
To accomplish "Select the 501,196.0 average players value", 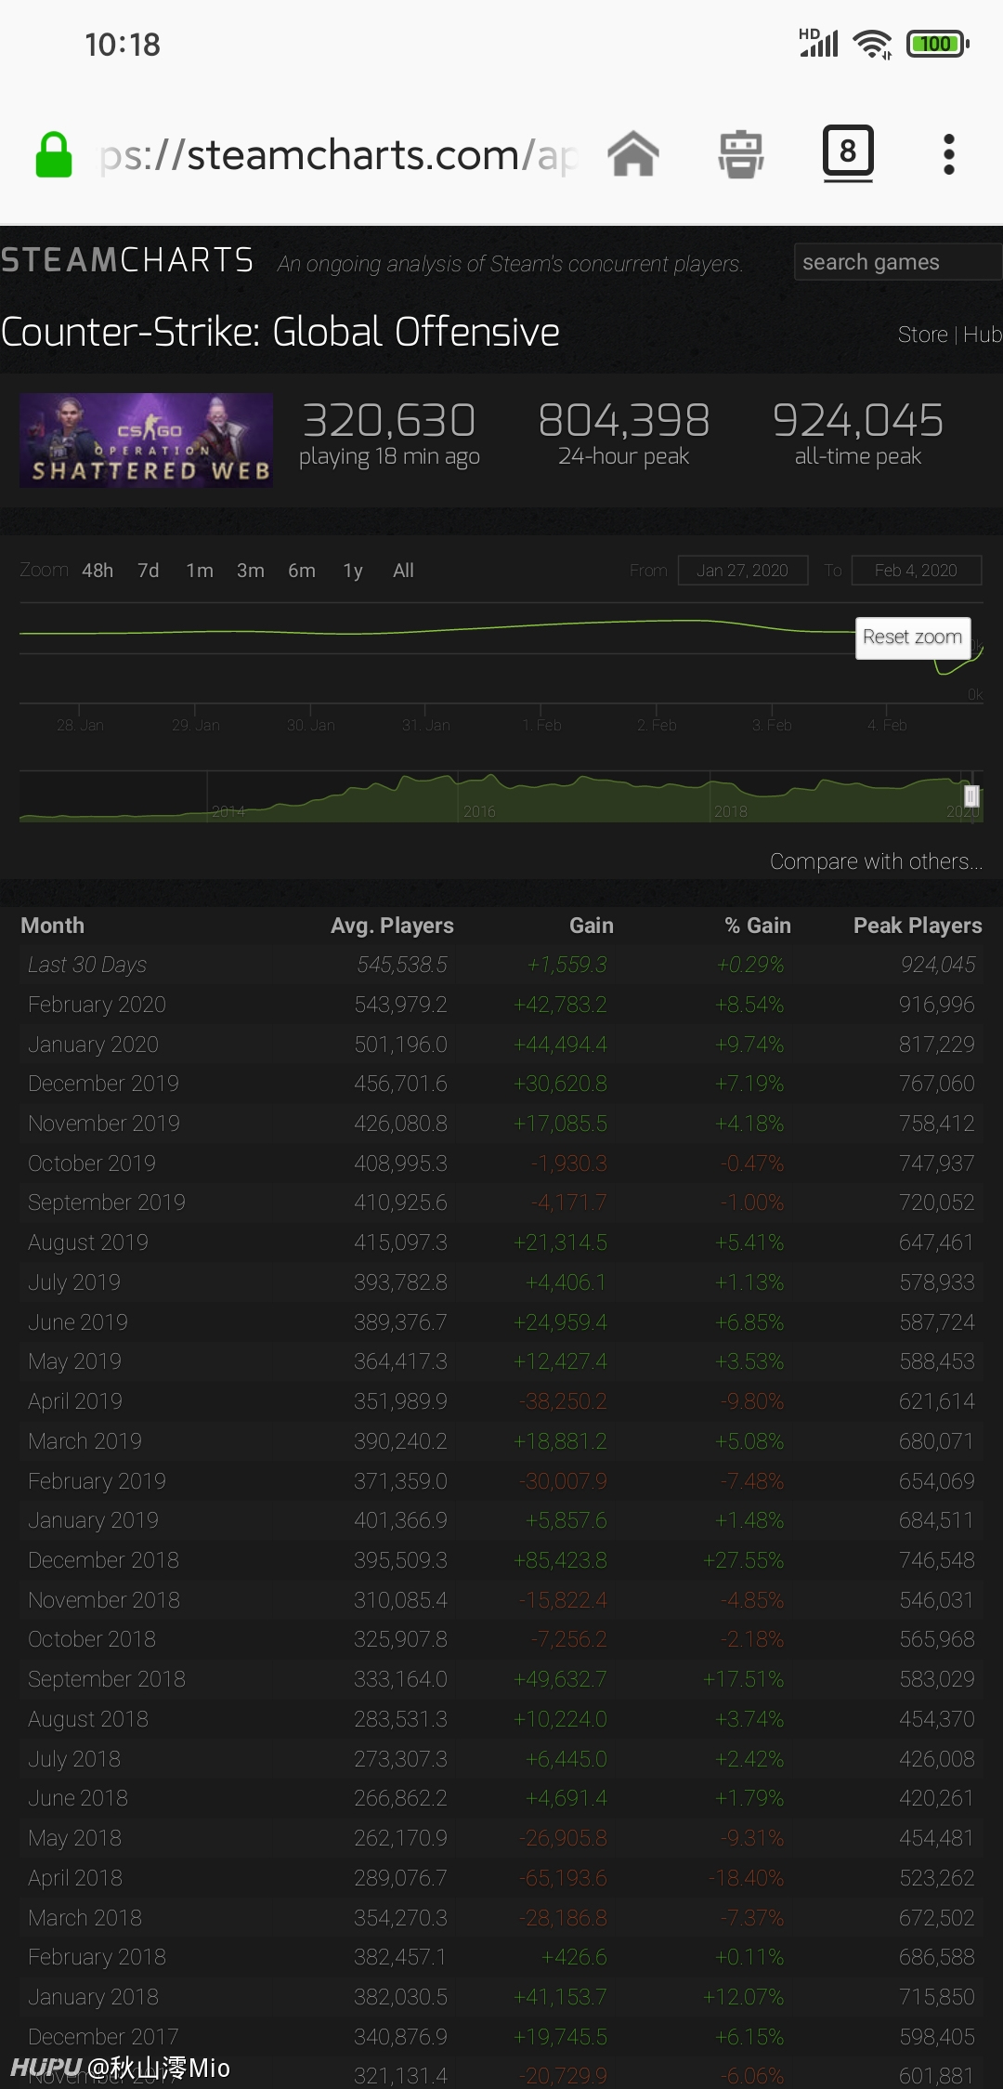I will [400, 1044].
